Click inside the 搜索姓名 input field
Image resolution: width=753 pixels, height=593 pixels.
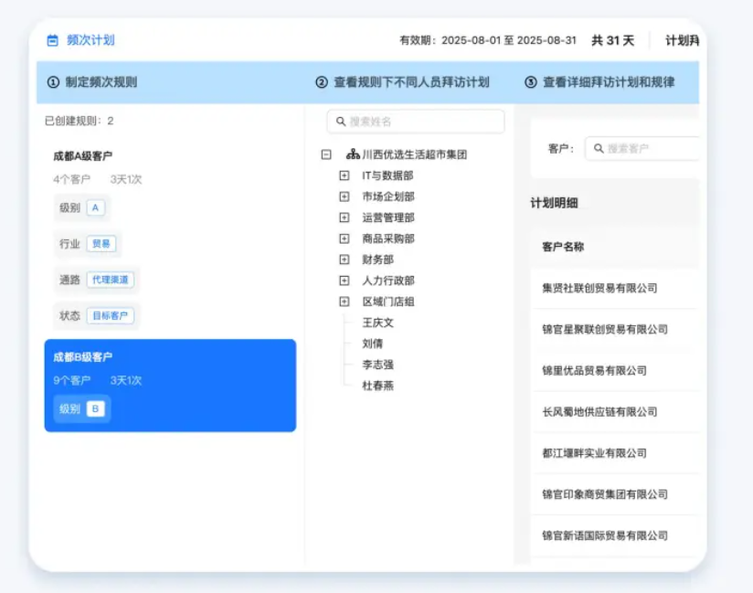coord(411,121)
